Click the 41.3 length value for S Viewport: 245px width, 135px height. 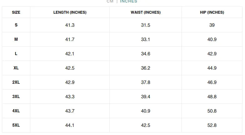pyautogui.click(x=70, y=25)
